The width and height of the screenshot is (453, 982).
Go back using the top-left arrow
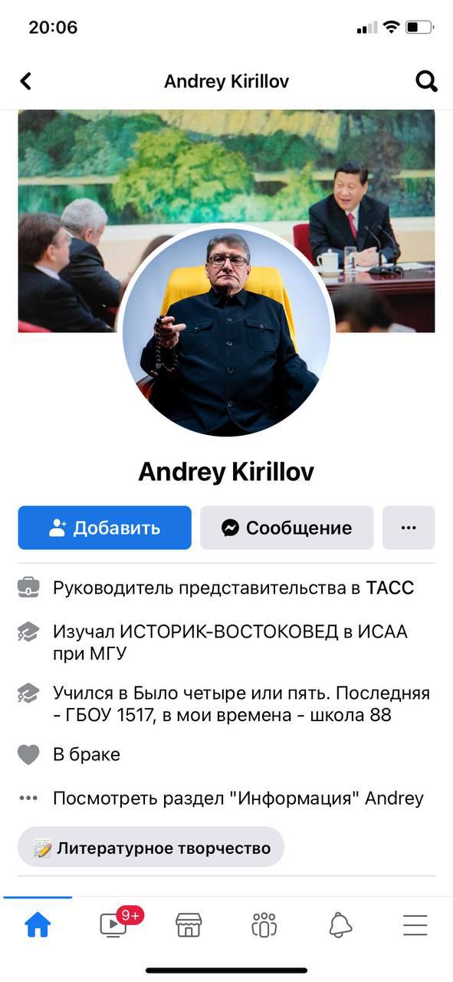[26, 81]
